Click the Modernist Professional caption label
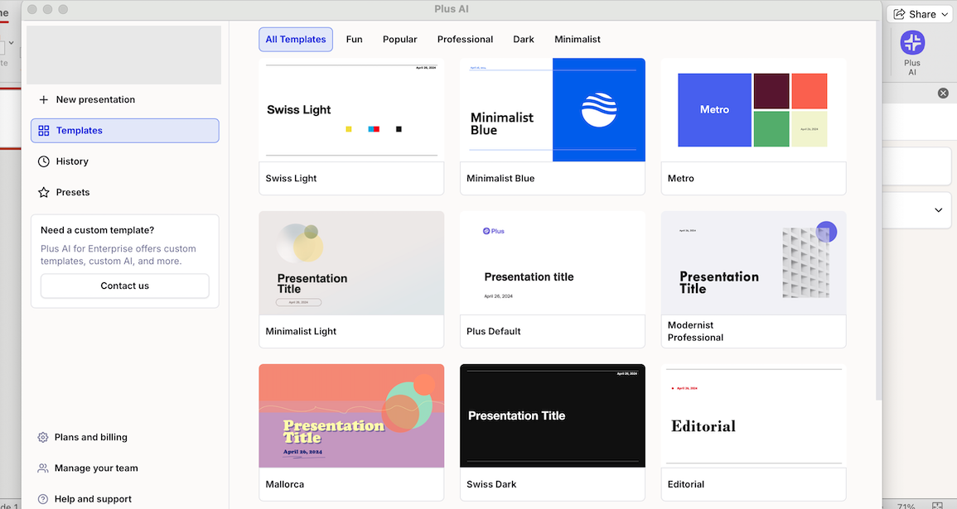The image size is (957, 509). pyautogui.click(x=695, y=332)
